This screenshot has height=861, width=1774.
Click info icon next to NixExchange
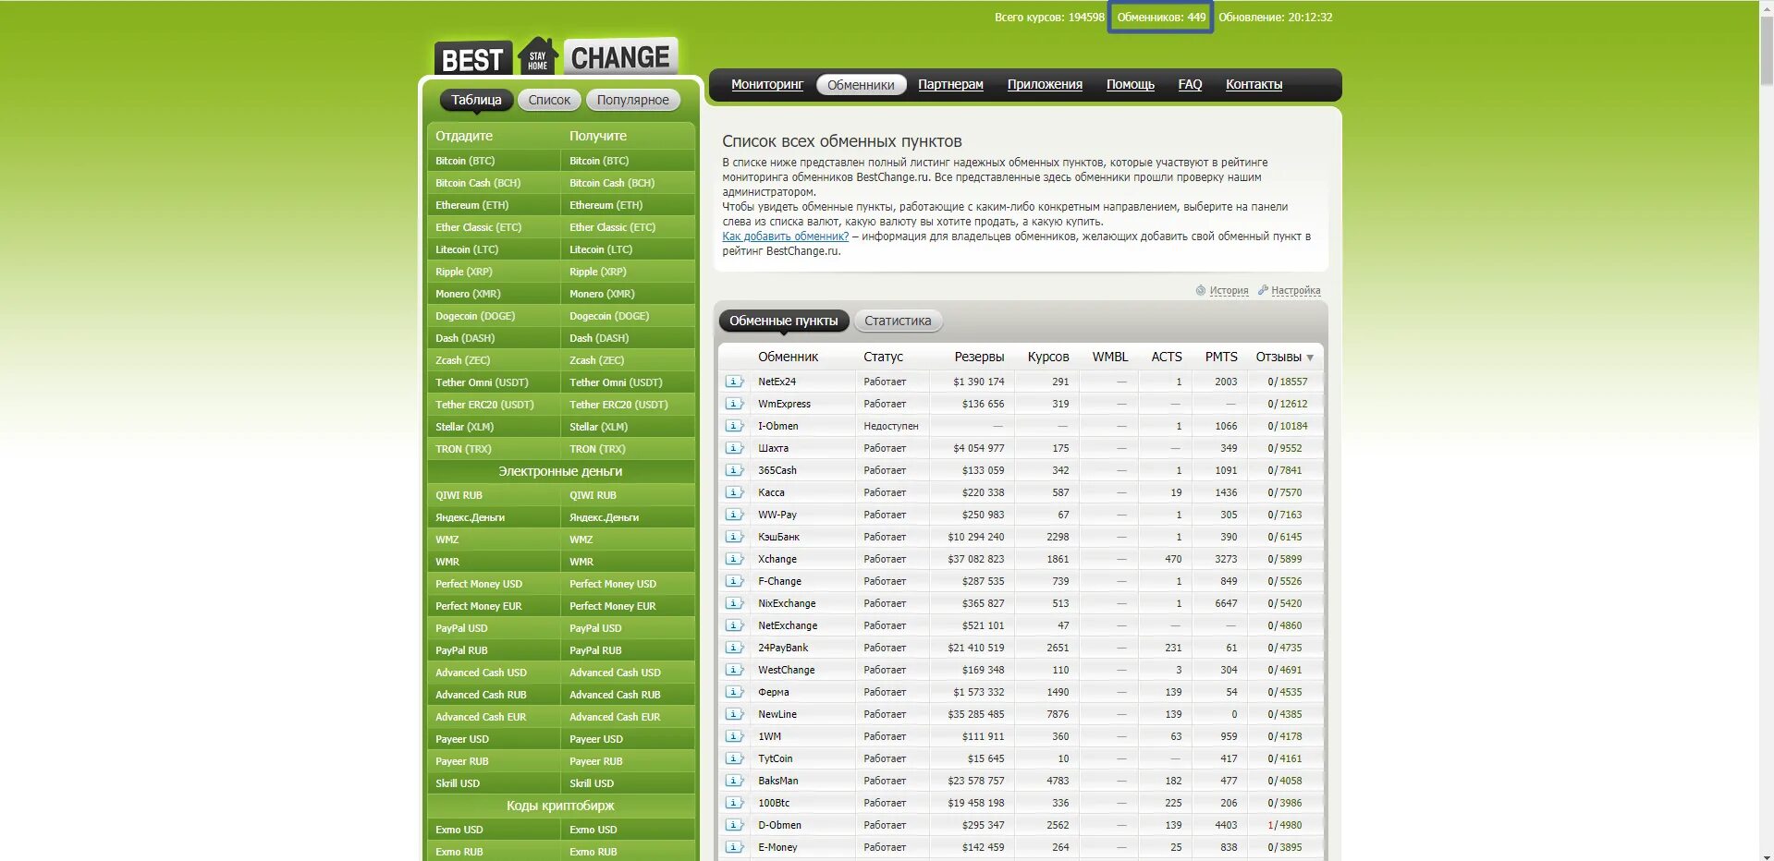(734, 603)
